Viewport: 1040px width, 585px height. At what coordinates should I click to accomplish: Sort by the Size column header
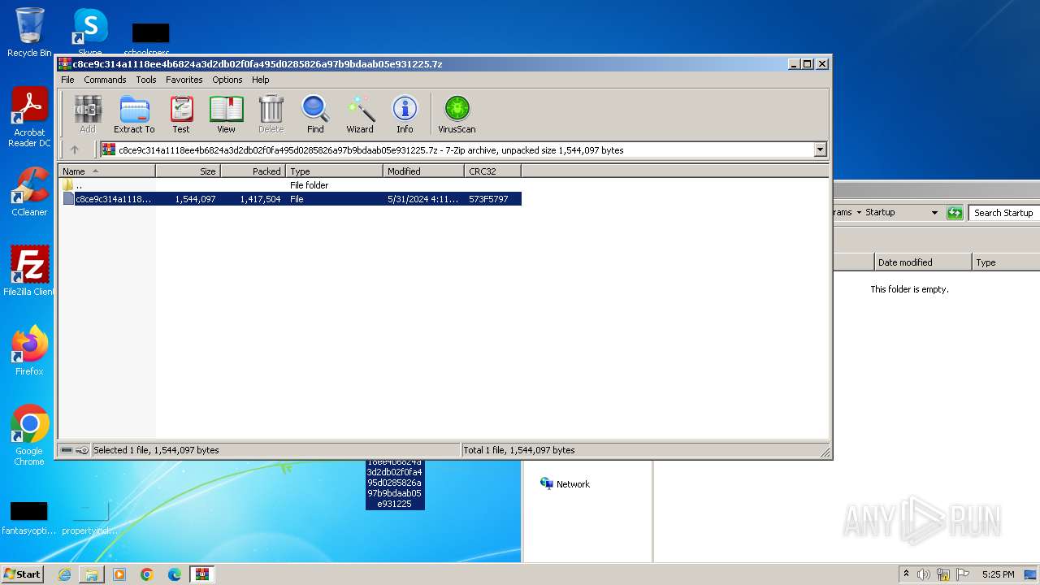coord(188,171)
